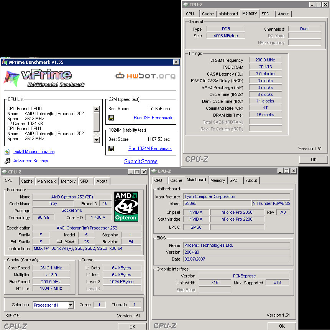Click the CAS# Latency value 3.0 clocks
Image resolution: width=330 pixels, height=330 pixels.
tap(265, 74)
